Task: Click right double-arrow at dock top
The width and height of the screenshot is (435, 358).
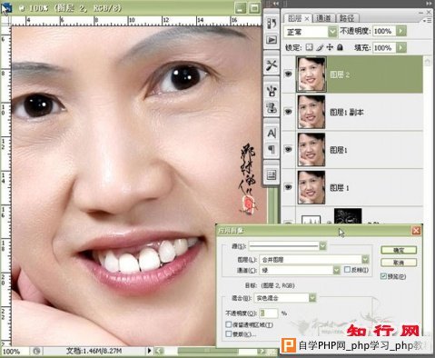Action: pyautogui.click(x=429, y=4)
